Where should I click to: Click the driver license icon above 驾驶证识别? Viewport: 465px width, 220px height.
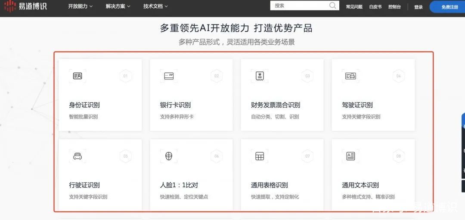pyautogui.click(x=350, y=76)
